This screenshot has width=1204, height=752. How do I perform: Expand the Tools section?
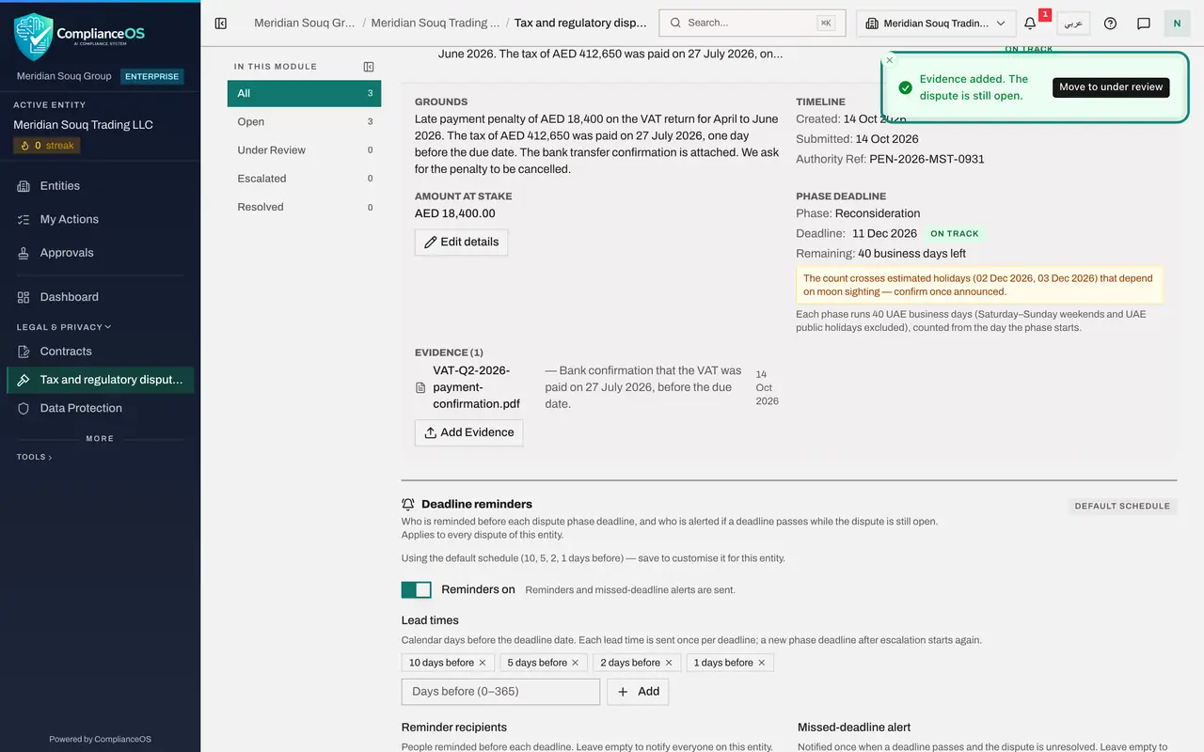point(35,457)
